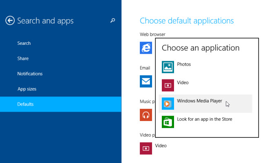The width and height of the screenshot is (269, 163).
Task: Open the Search settings page
Action: click(x=24, y=43)
